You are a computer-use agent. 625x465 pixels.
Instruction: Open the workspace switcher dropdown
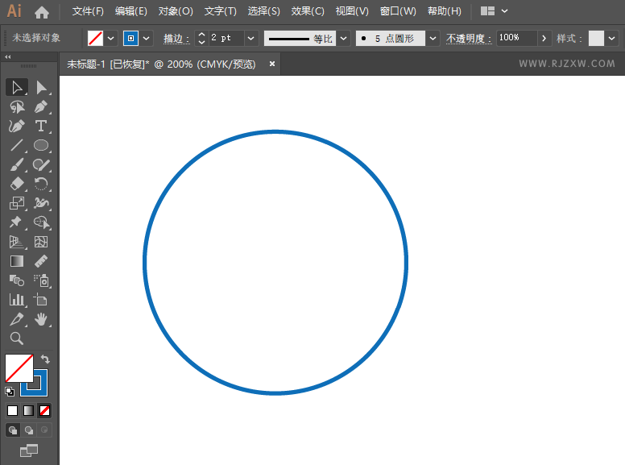click(494, 11)
